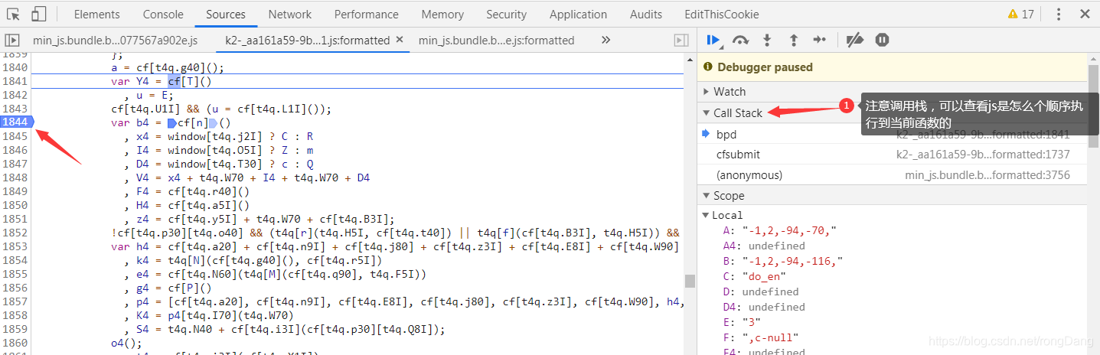The height and width of the screenshot is (355, 1100).
Task: Show the file navigator sidebar
Action: (x=11, y=40)
